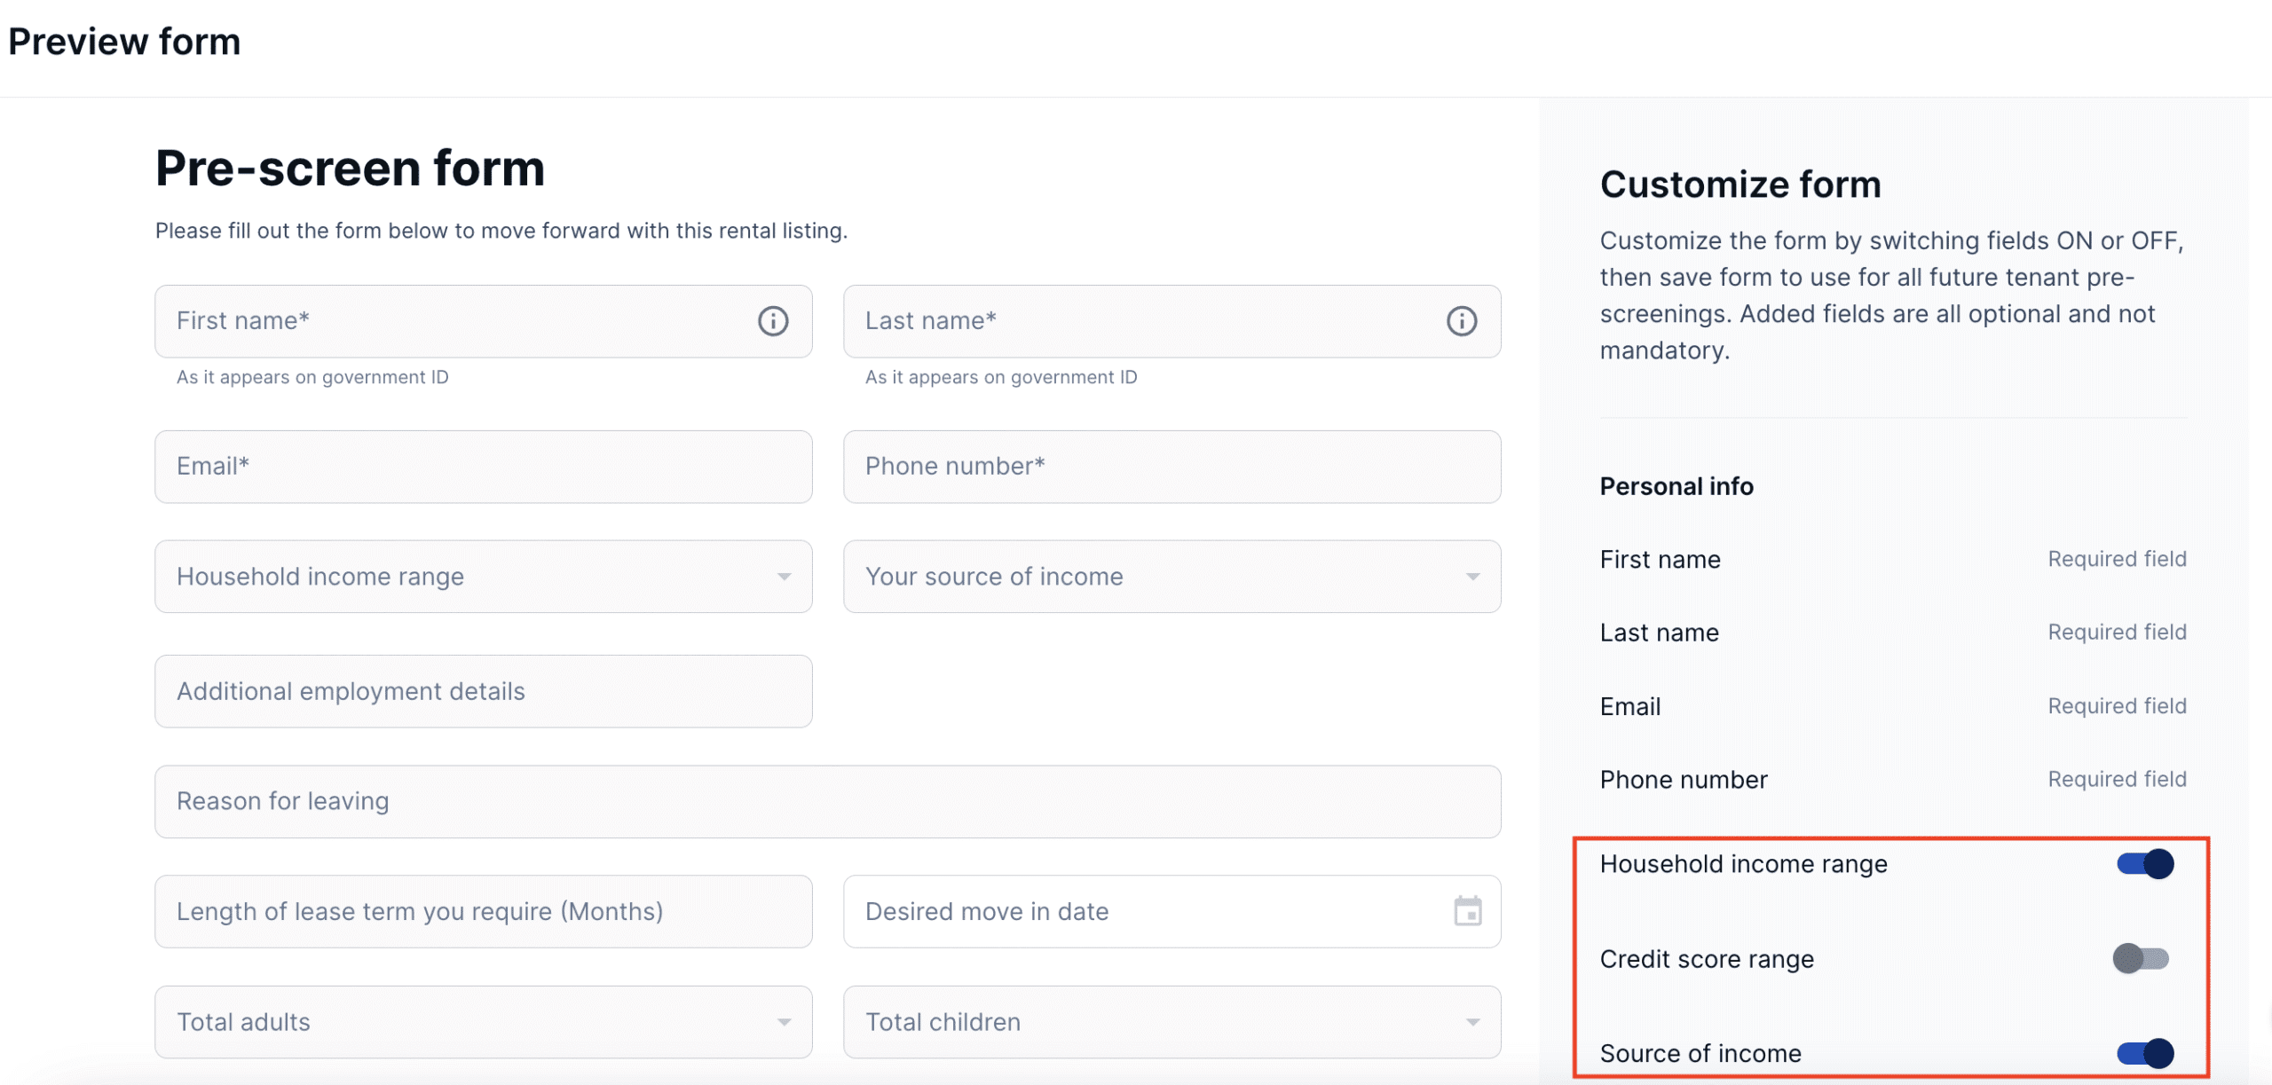Click the Last name info icon
The image size is (2272, 1085).
tap(1461, 321)
